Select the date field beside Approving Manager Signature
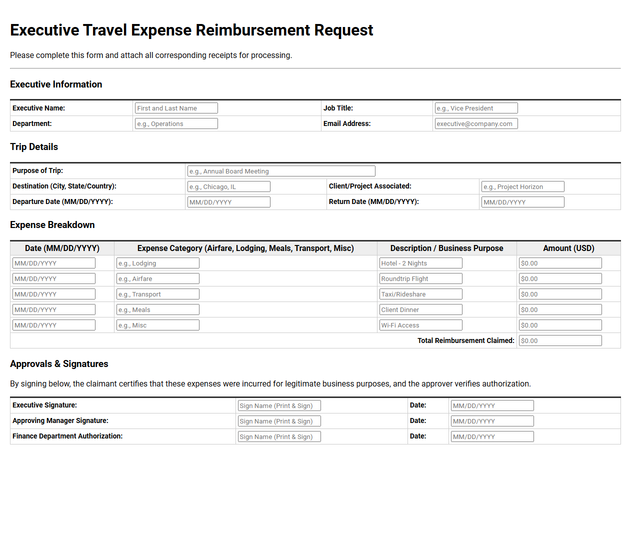Screen dimensions: 631x560 coord(492,421)
